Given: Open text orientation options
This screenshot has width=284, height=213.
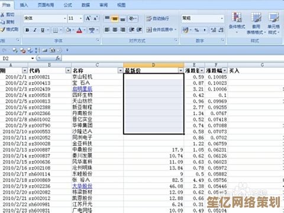Looking at the screenshot, I should 133,18.
